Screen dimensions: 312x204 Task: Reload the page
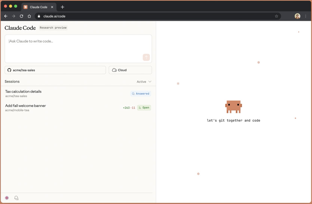21,16
